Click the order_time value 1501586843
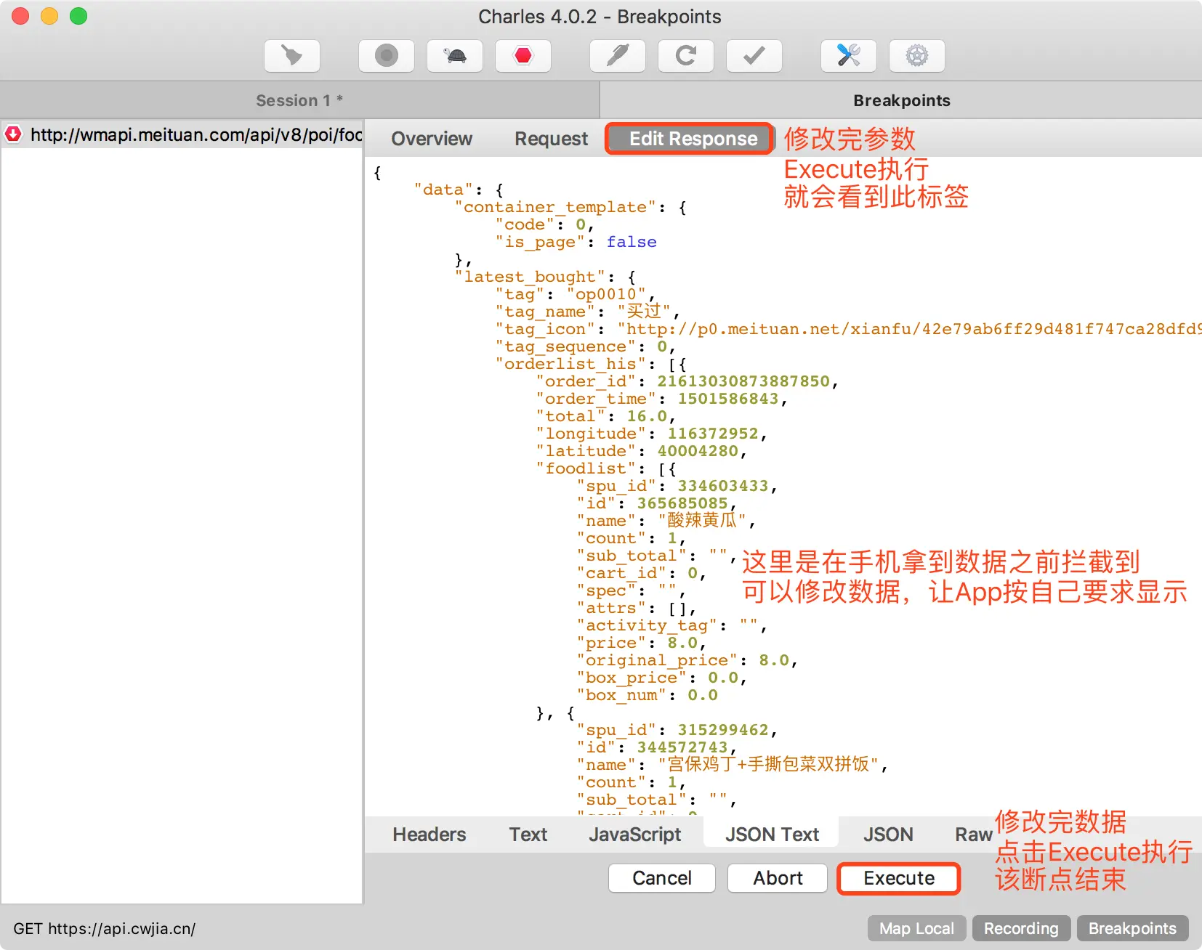The image size is (1202, 950). pyautogui.click(x=728, y=399)
